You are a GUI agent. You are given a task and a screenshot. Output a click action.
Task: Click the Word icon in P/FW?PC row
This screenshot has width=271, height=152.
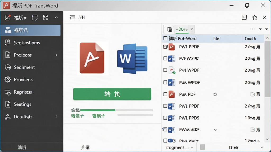point(171,59)
